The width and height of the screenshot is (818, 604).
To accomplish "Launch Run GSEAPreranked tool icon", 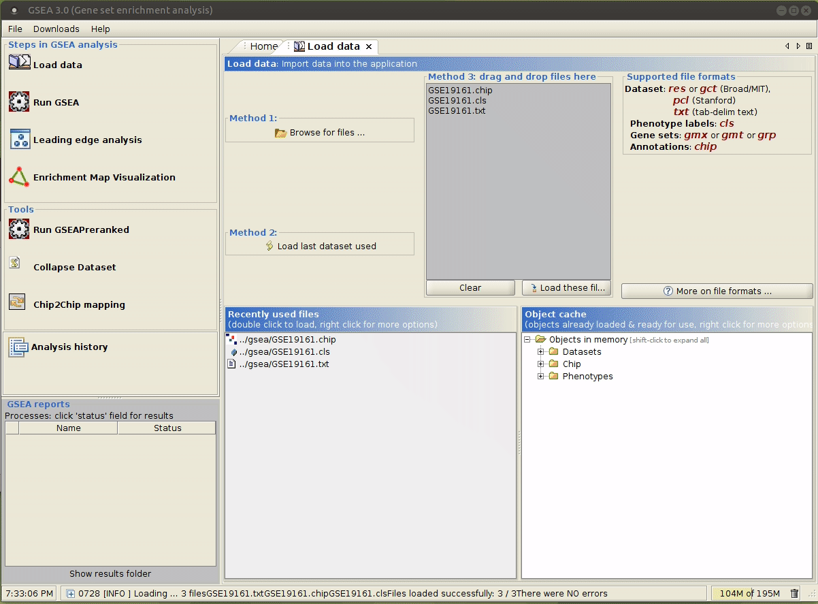I will pos(19,229).
